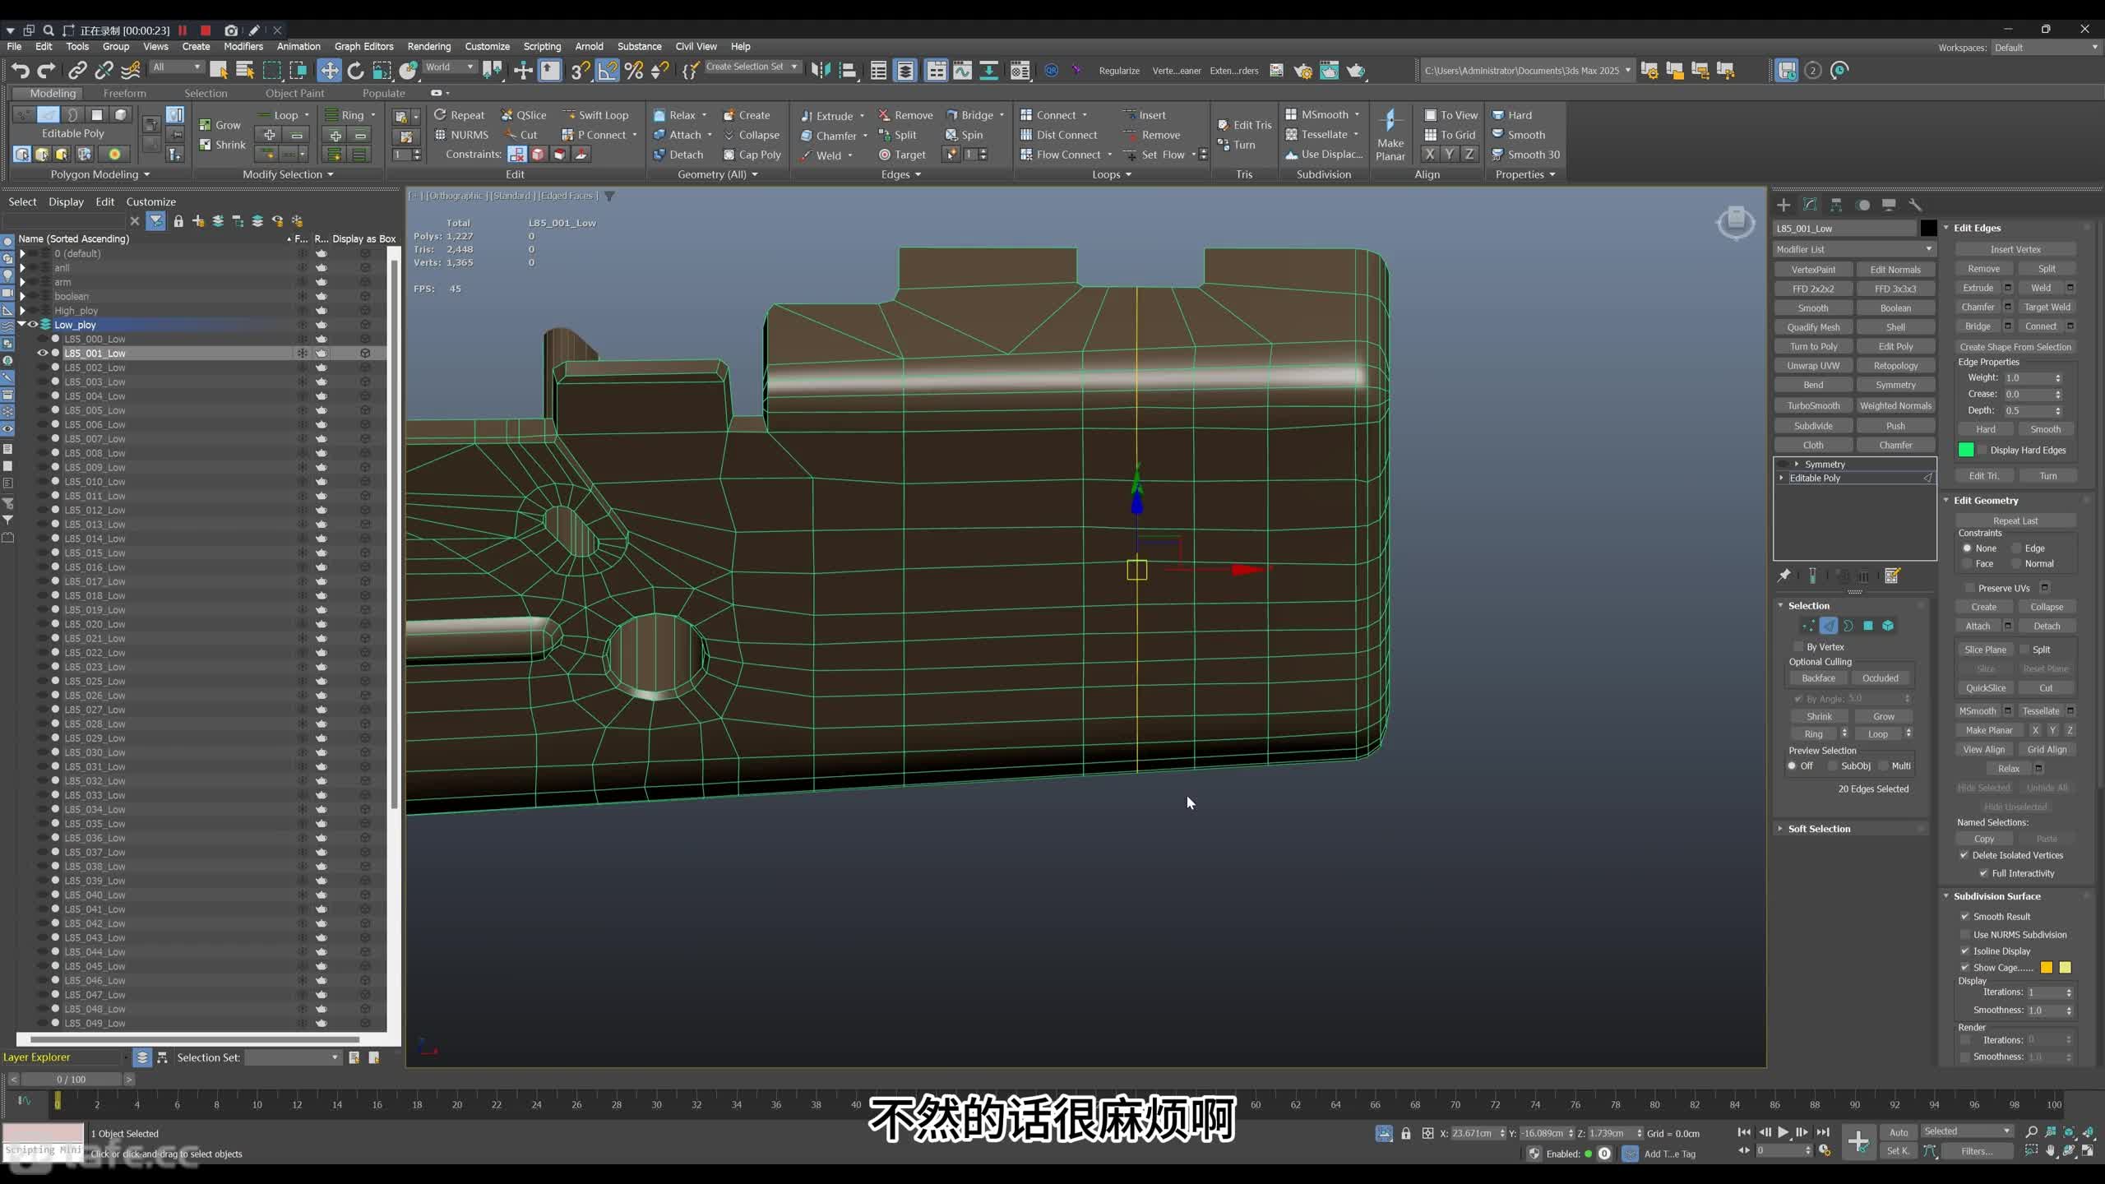Screen dimensions: 2105x1184
Task: Click the scene explorer filter icon
Action: click(x=155, y=221)
